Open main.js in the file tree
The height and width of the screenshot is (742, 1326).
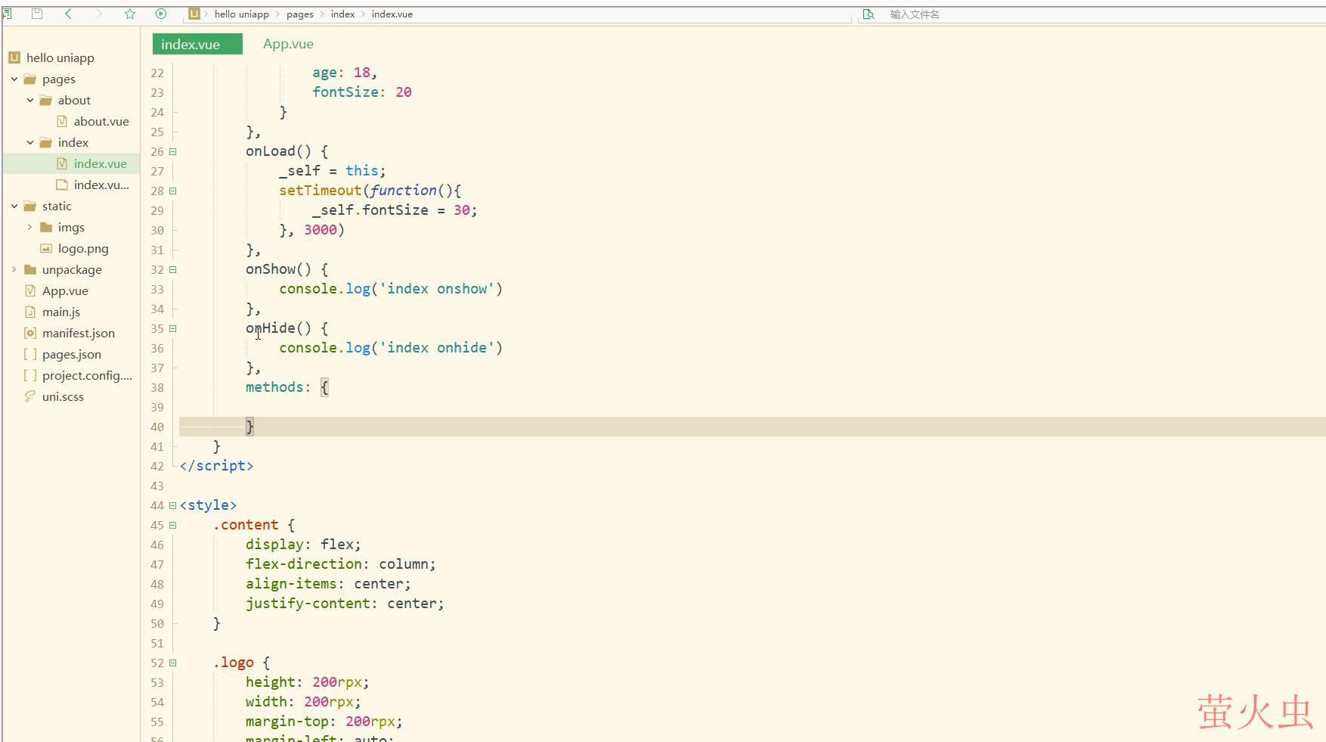[x=61, y=312]
